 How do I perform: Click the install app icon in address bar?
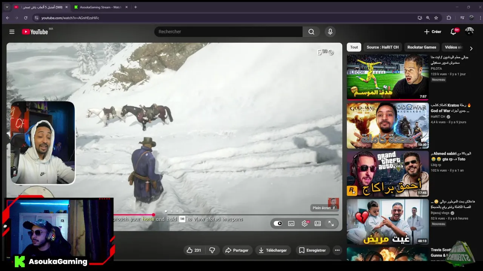[420, 18]
